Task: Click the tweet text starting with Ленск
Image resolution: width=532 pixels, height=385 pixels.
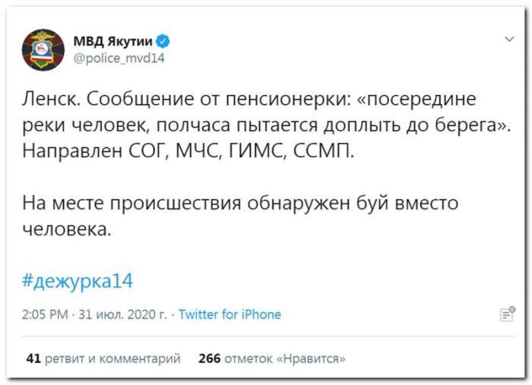Action: coord(266,125)
